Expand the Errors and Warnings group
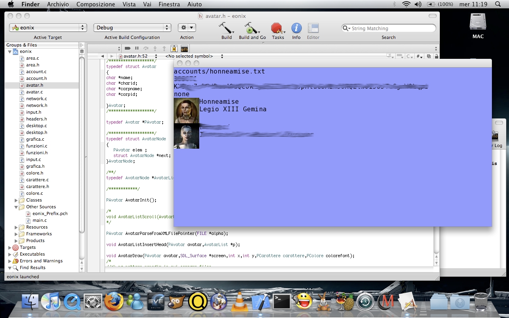 [10, 261]
